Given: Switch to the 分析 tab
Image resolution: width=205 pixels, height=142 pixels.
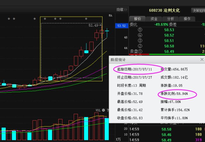Looking at the screenshot, I should click(170, 19).
